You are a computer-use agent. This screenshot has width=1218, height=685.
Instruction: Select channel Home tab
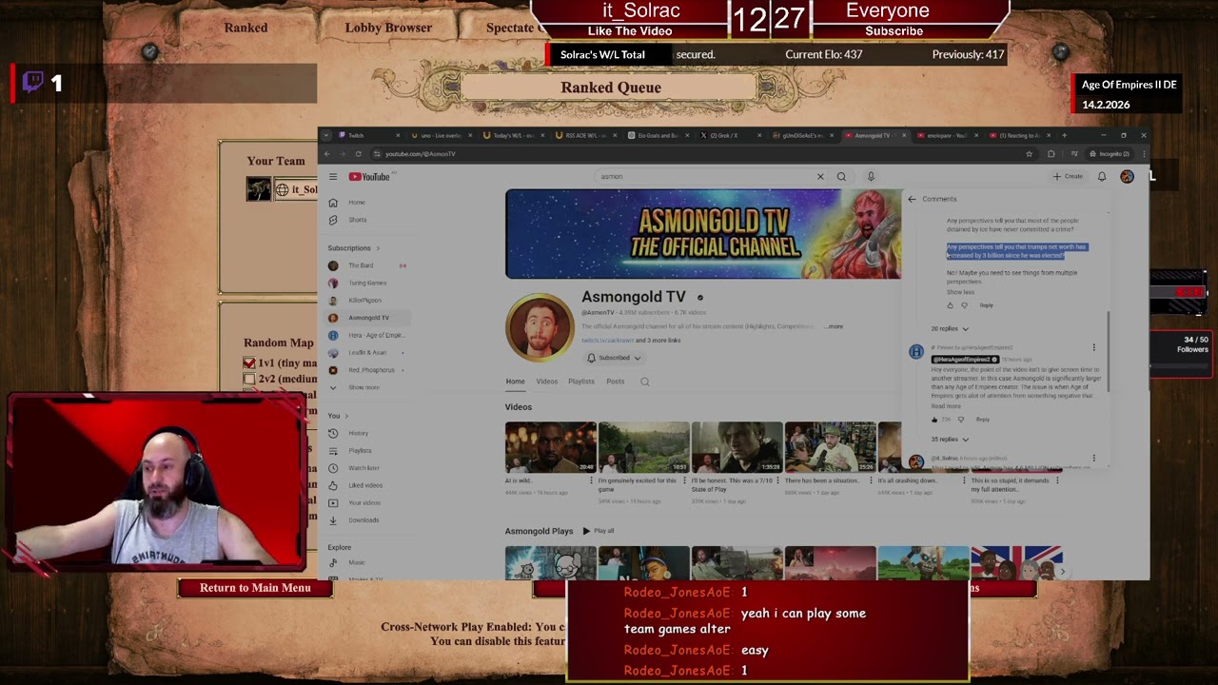point(515,382)
